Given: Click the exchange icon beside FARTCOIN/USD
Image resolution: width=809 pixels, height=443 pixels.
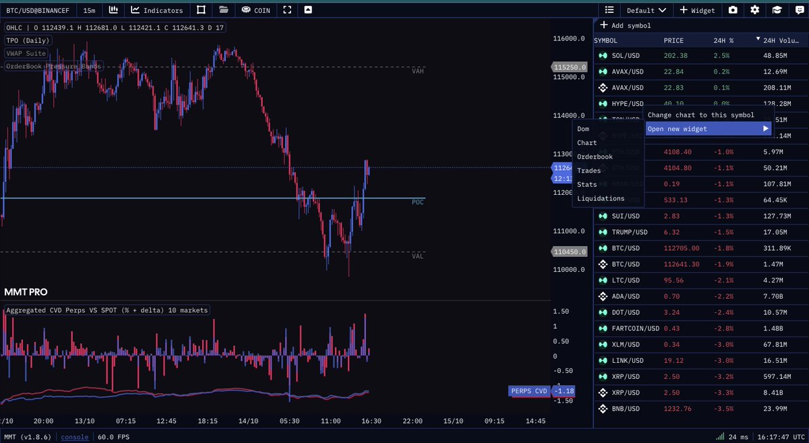Looking at the screenshot, I should tap(603, 328).
